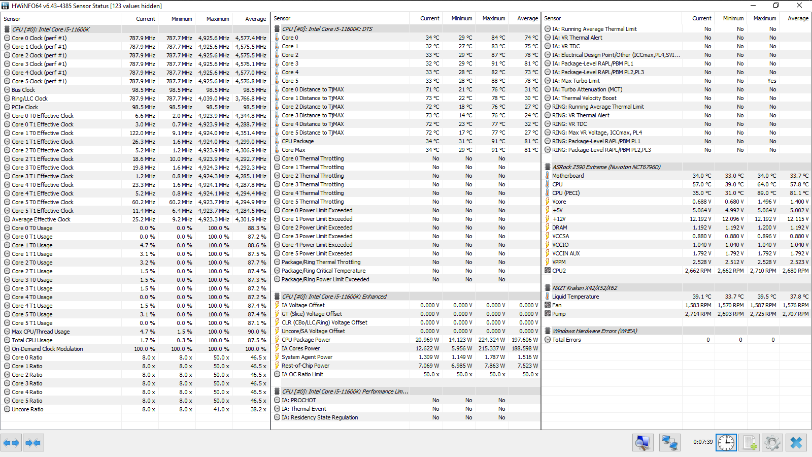Select the CPU Enhanced section header

[x=406, y=297]
